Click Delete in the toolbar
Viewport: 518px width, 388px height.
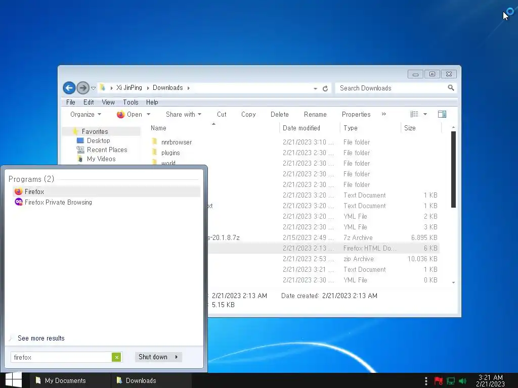pos(279,115)
